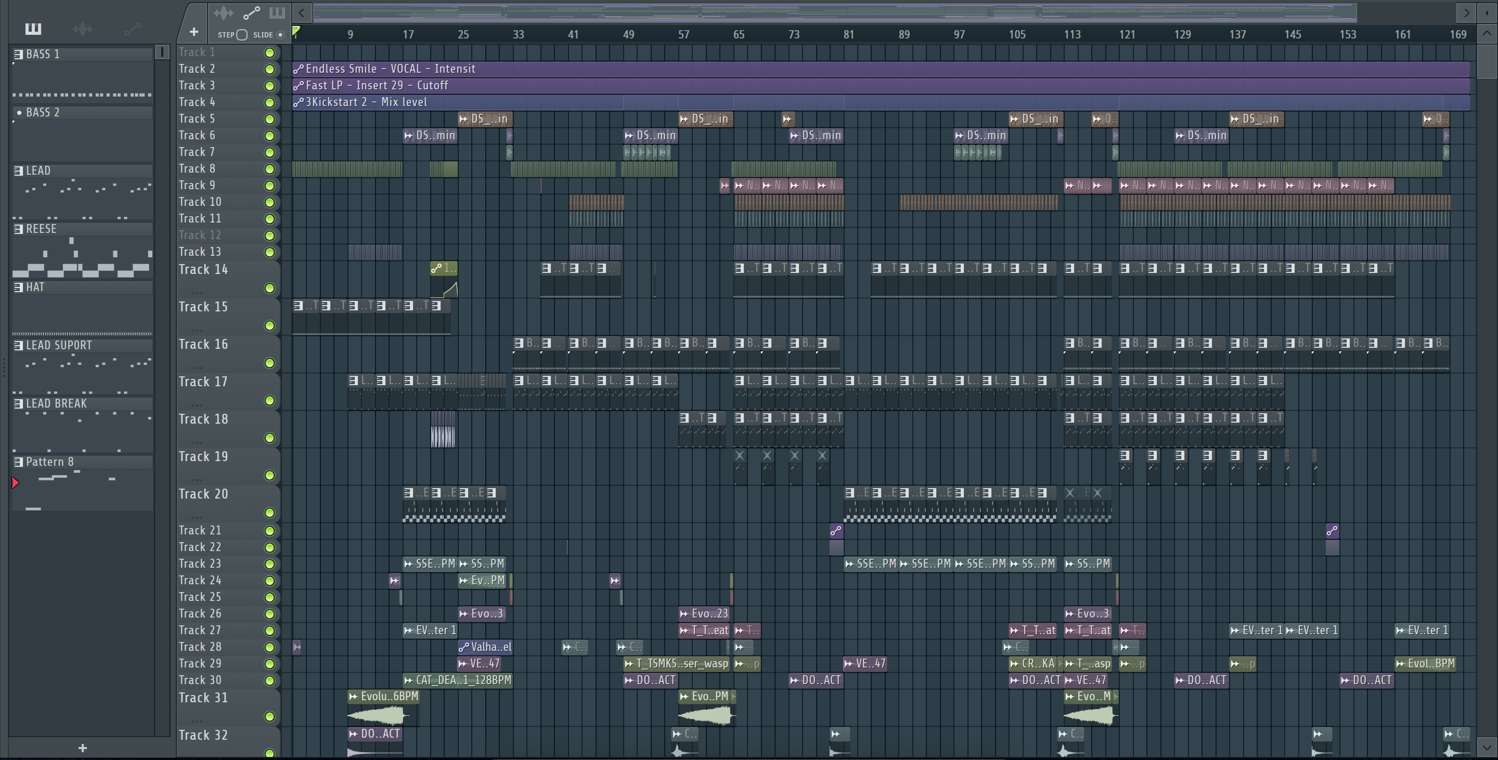Focus pattern clips in the playlist header
This screenshot has width=1498, height=760.
(x=277, y=13)
